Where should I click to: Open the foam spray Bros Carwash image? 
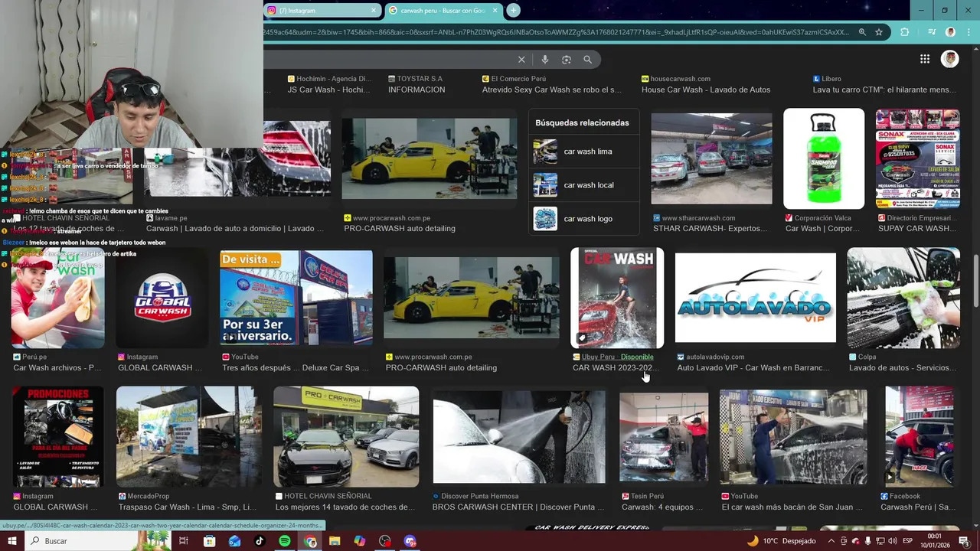click(519, 437)
